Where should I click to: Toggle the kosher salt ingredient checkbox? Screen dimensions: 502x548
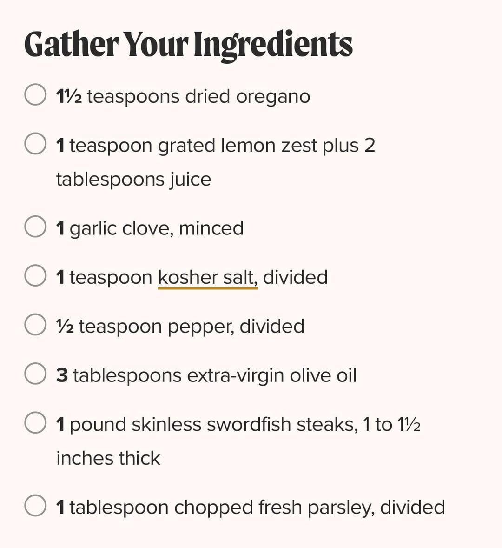coord(35,275)
